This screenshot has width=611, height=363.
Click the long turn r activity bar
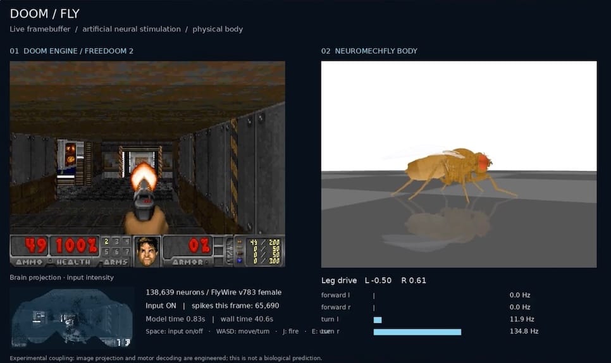pyautogui.click(x=417, y=332)
